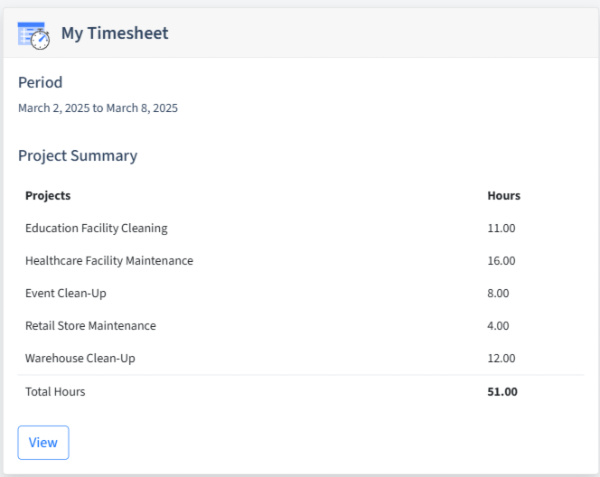
Task: Open timesheet with the View button
Action: 43,443
